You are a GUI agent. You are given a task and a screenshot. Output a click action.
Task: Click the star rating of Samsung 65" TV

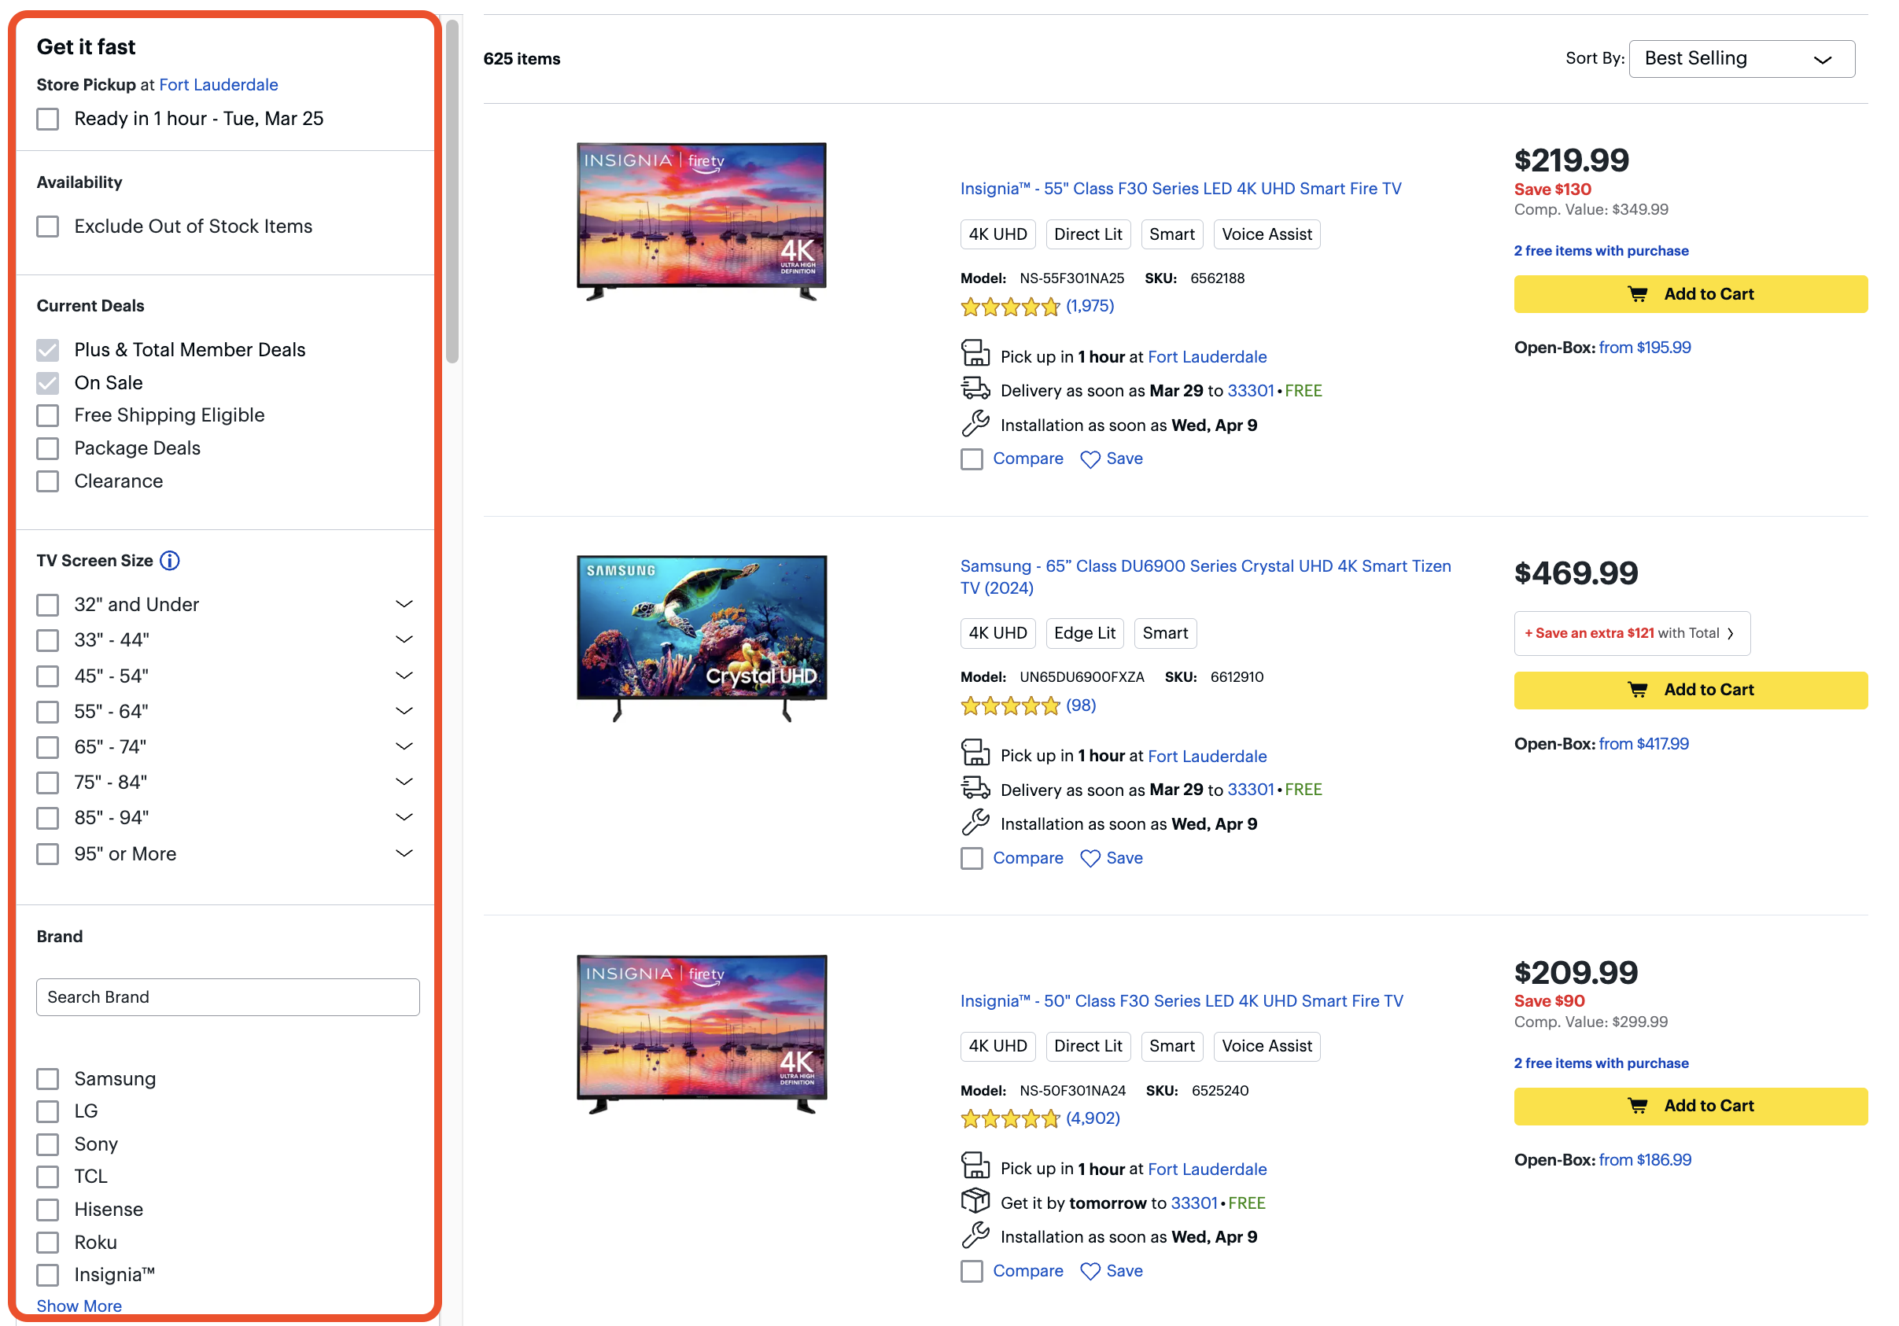1010,706
